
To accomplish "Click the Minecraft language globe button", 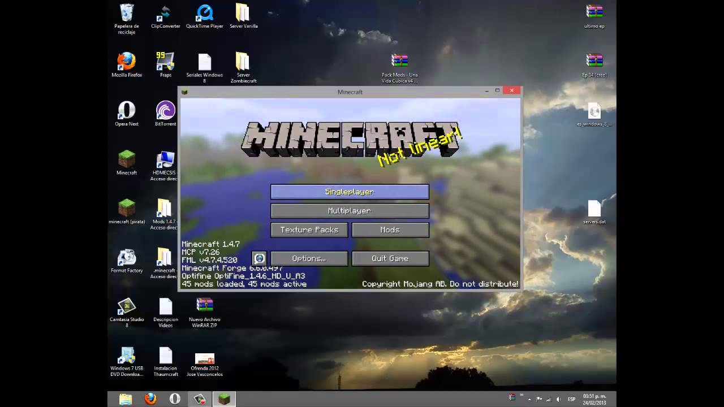I will pos(259,258).
